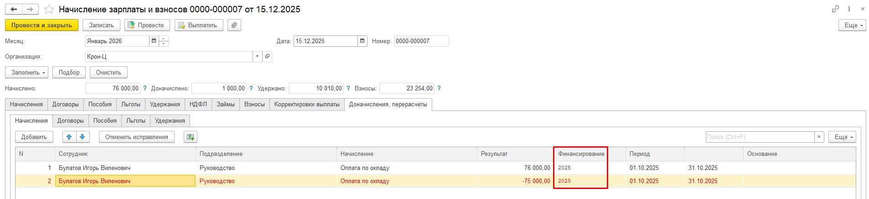
Task: Sort by the Результат column header
Action: click(x=515, y=154)
